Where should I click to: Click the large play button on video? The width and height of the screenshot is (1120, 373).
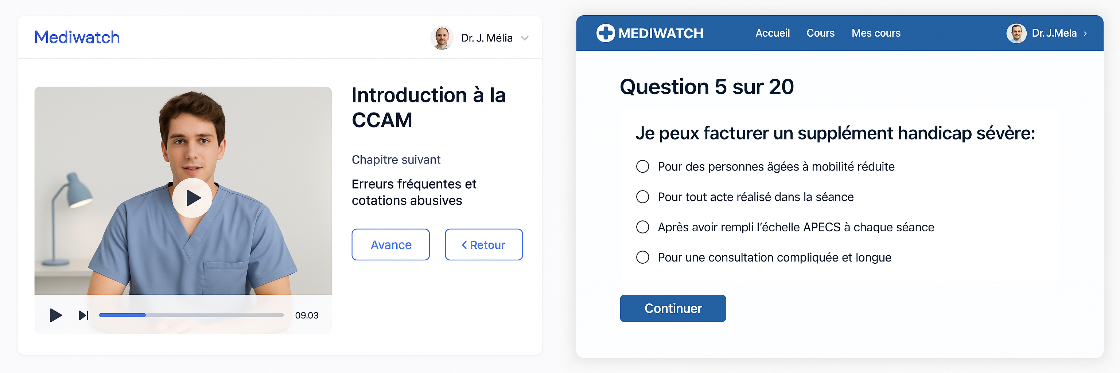pos(192,198)
